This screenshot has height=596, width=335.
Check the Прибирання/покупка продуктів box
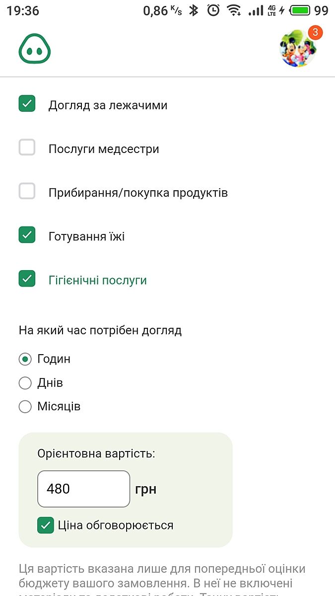pos(27,191)
